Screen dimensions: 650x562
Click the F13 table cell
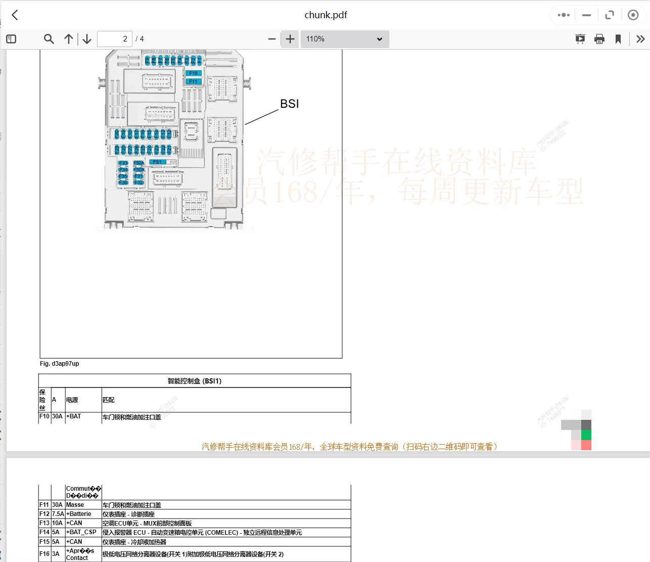coord(44,523)
